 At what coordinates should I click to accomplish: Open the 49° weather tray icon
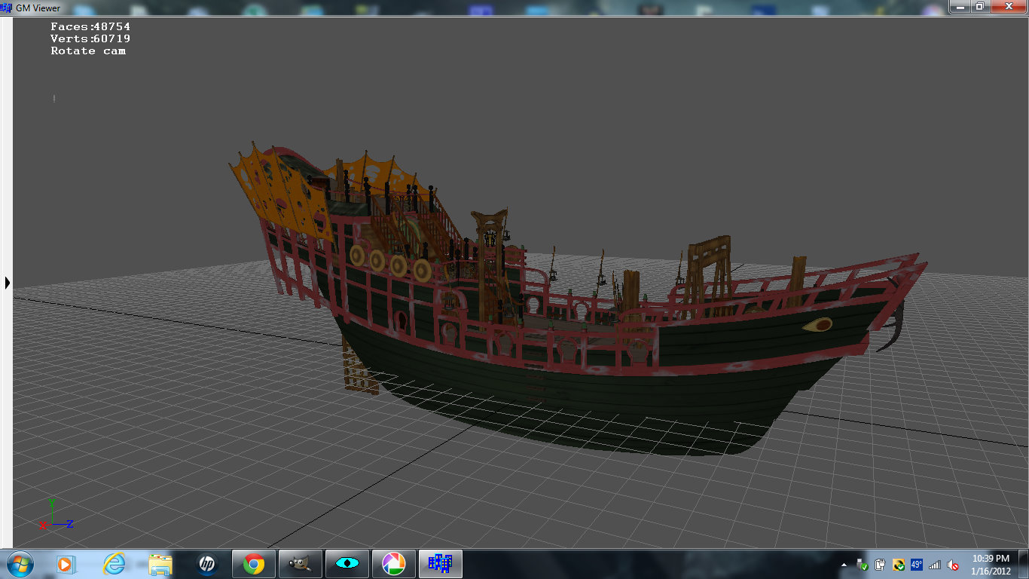(917, 564)
